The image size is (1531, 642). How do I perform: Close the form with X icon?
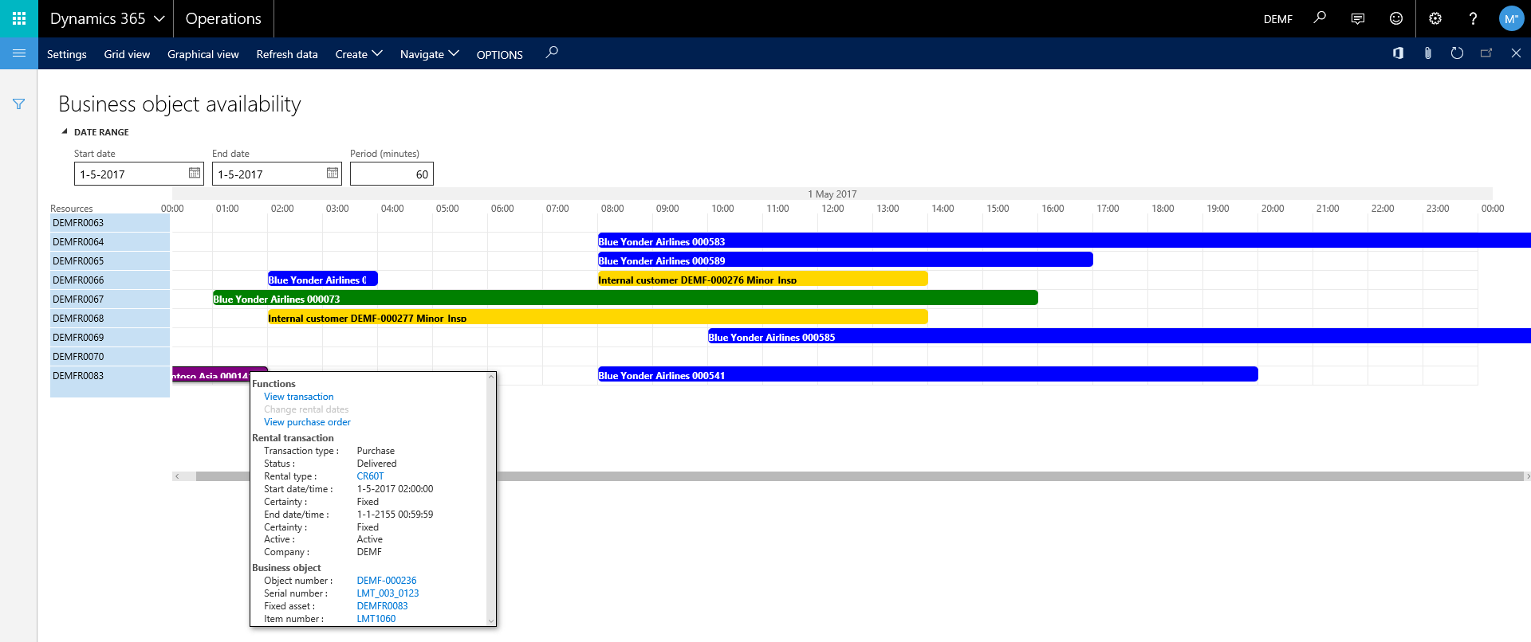point(1516,53)
